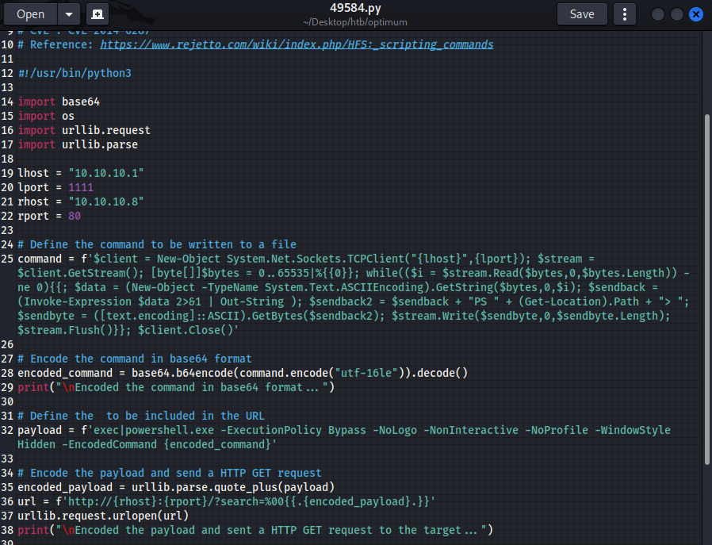Screen dimensions: 712x545
Task: Click the minimize window button
Action: [x=657, y=14]
